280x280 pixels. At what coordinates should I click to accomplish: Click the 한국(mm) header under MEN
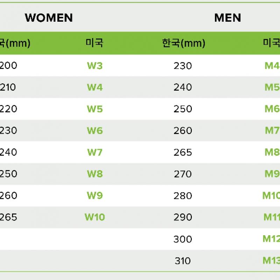coord(183,43)
